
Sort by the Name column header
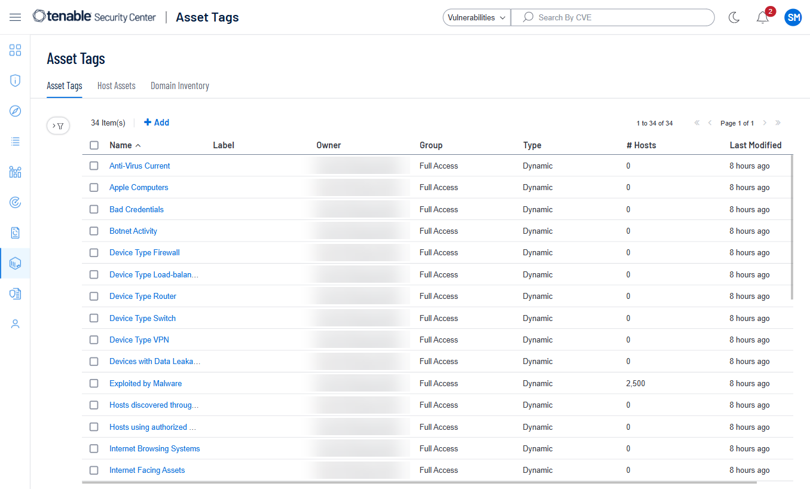(x=125, y=145)
